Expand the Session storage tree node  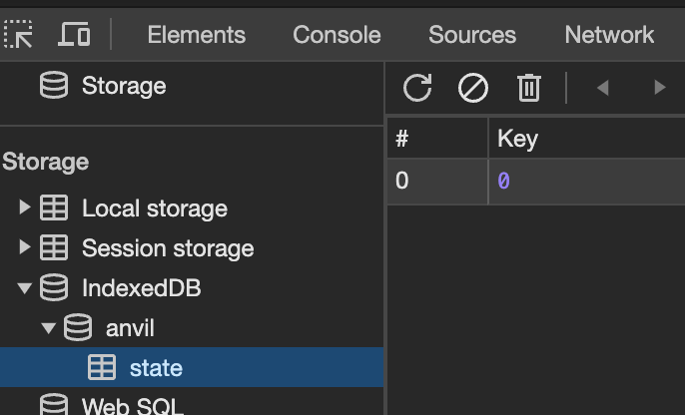(25, 247)
